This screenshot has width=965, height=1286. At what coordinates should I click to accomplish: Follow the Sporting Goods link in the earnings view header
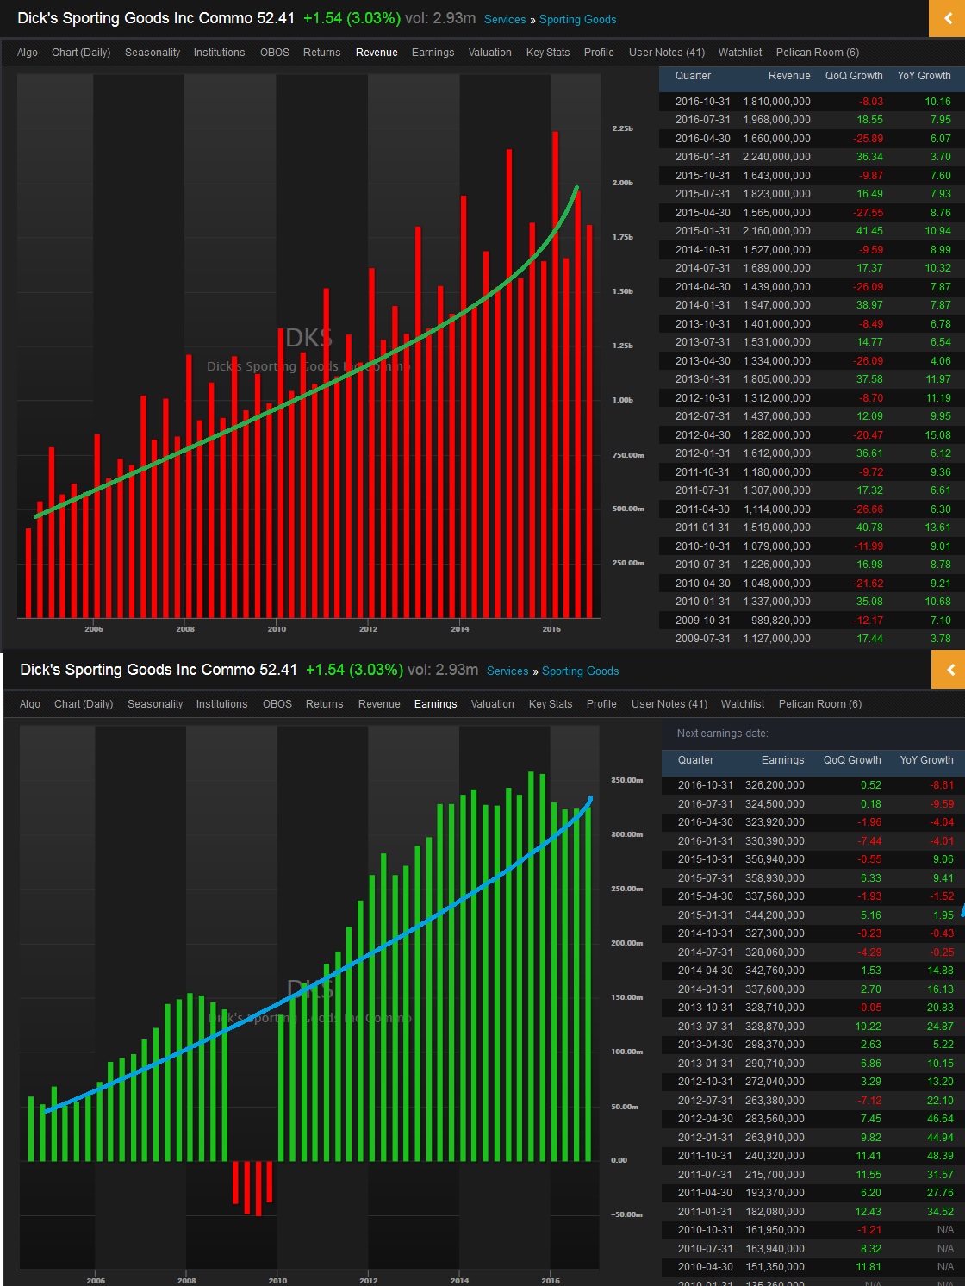tap(581, 671)
